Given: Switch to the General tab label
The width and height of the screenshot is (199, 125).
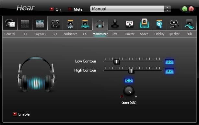Looking at the screenshot, I should [10, 34].
